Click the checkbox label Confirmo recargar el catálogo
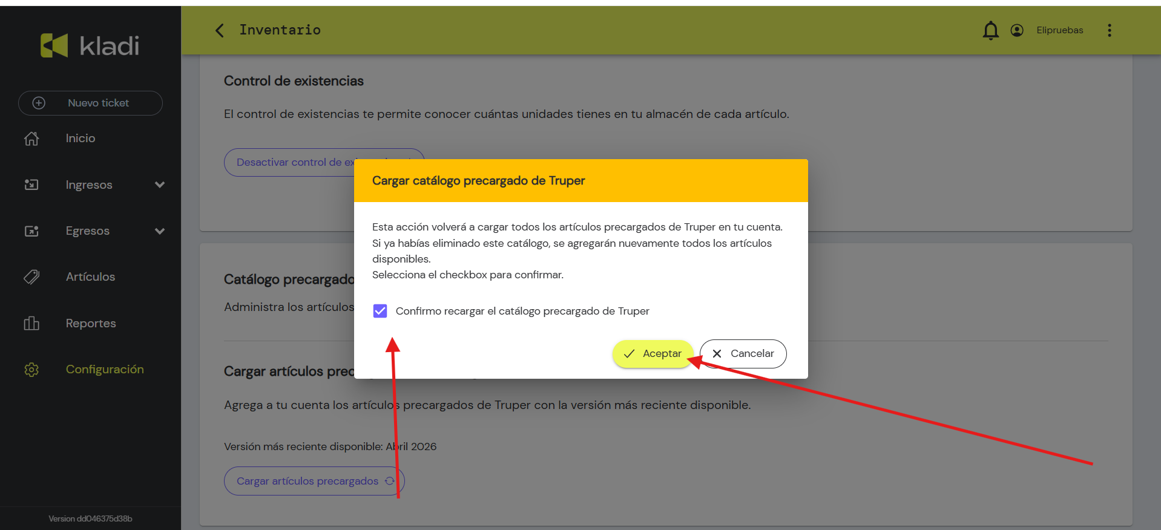This screenshot has height=530, width=1161. click(522, 311)
